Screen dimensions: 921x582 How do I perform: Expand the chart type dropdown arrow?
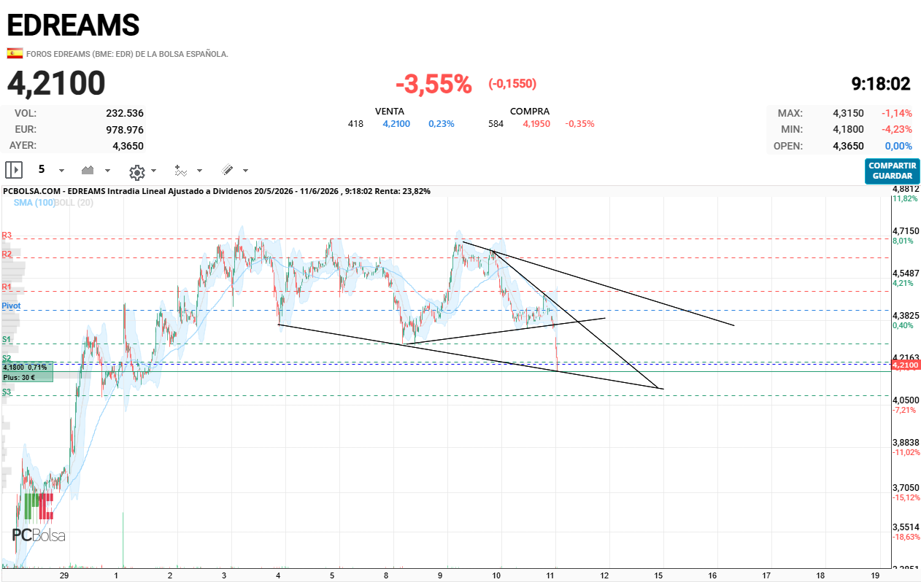point(108,171)
